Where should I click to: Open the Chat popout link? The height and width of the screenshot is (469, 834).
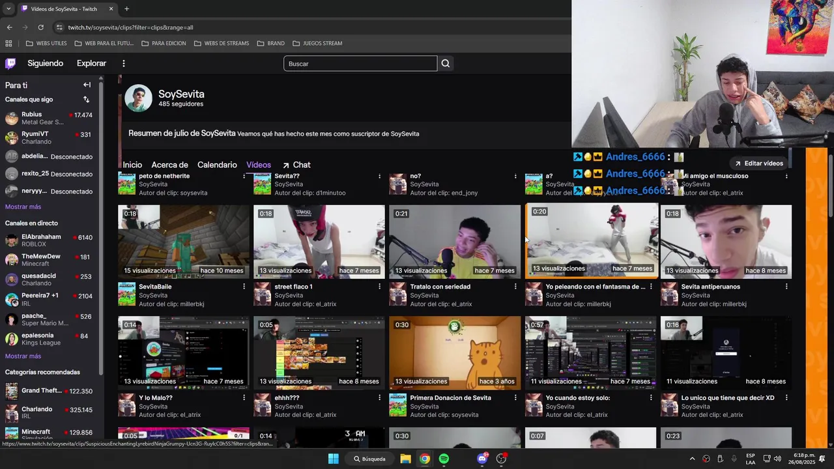tap(296, 165)
